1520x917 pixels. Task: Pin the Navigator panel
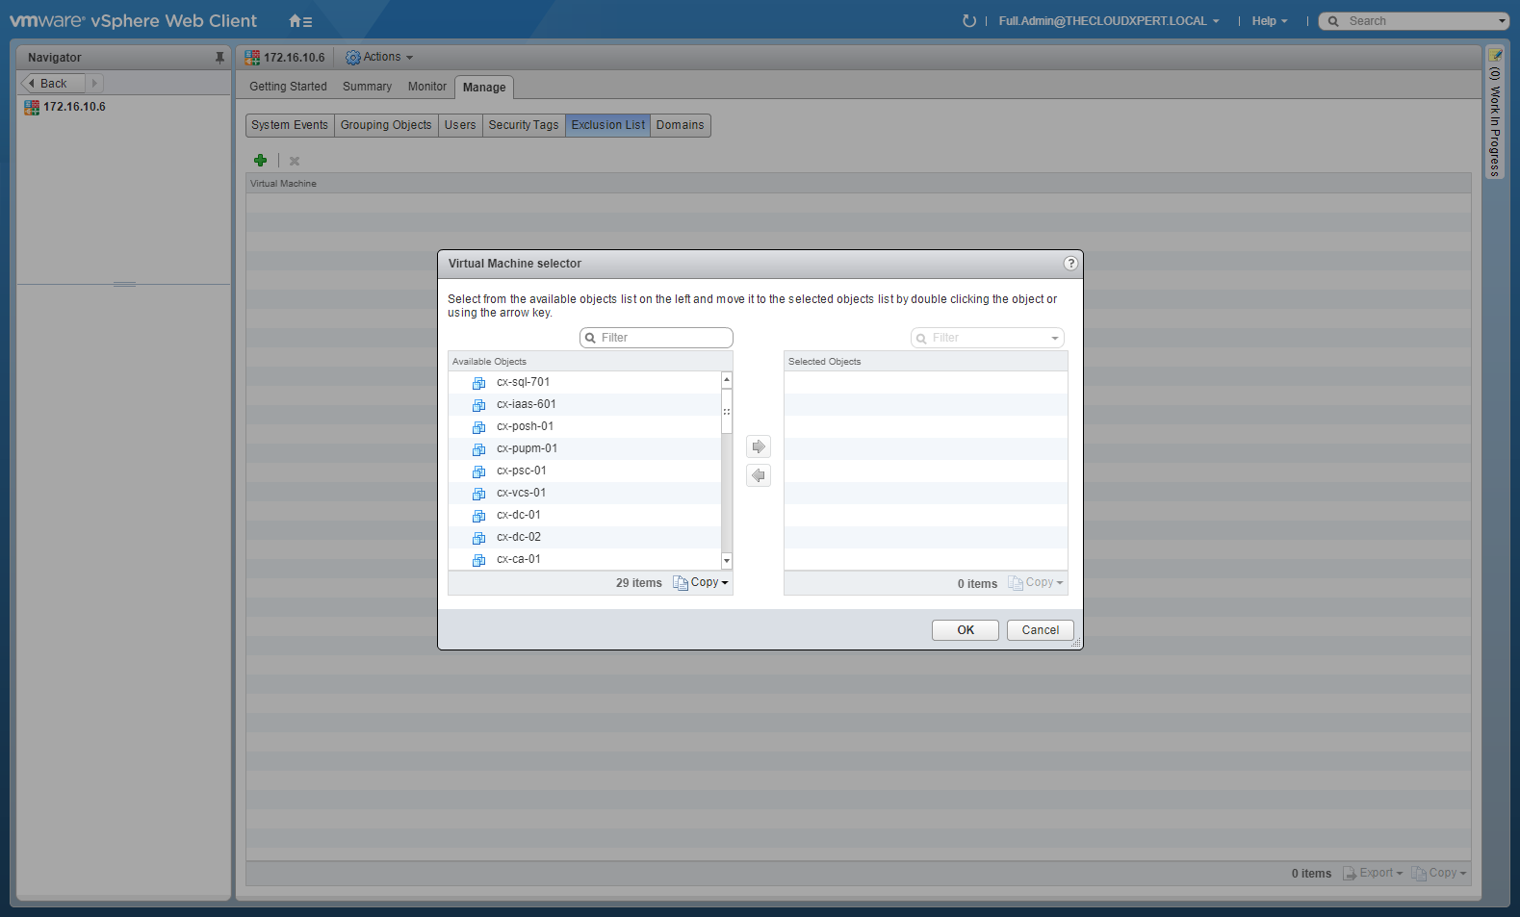(219, 58)
